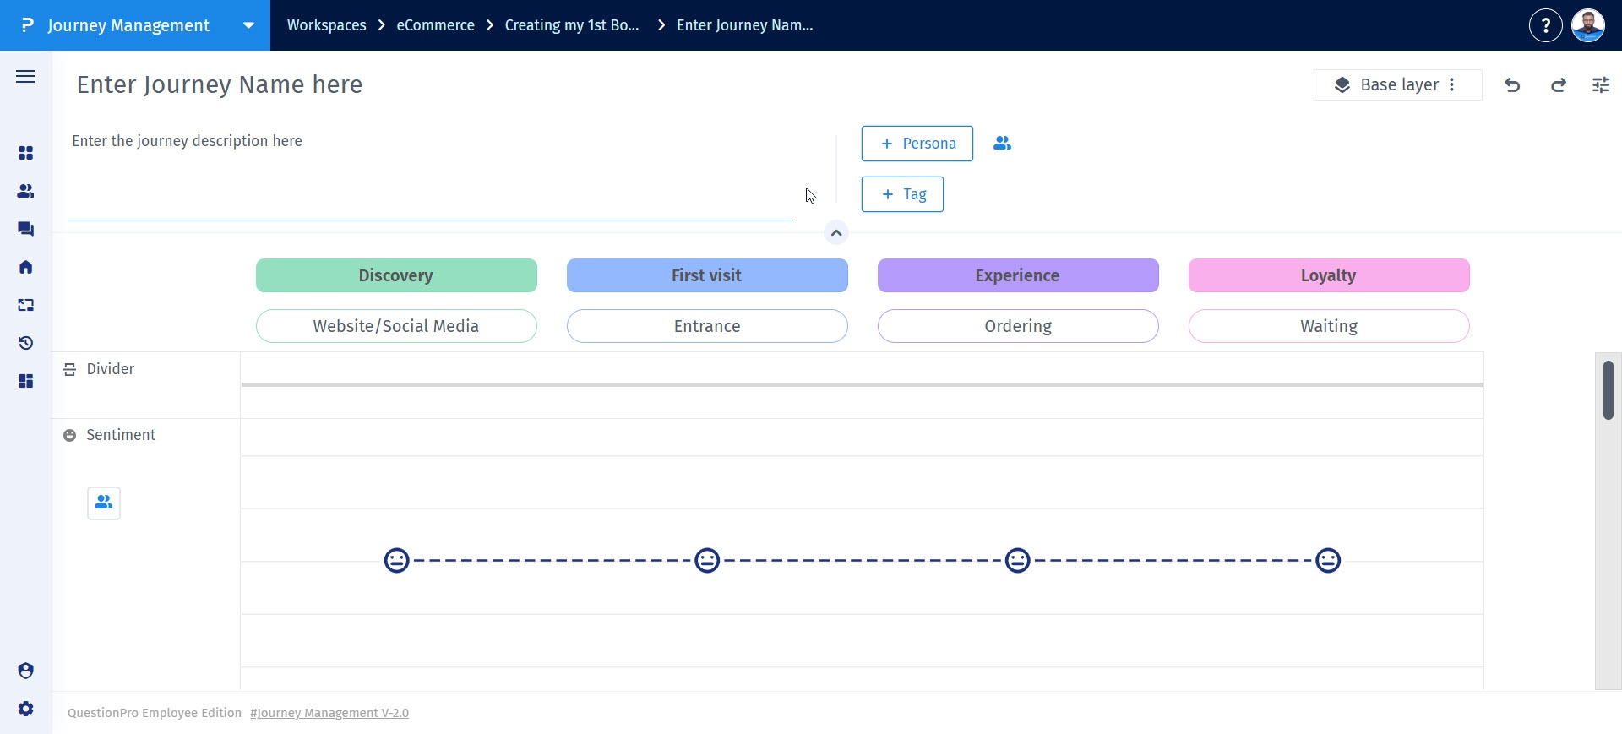Click the persona icon in Sentiment row
Viewport: 1622px width, 734px height.
tap(104, 503)
